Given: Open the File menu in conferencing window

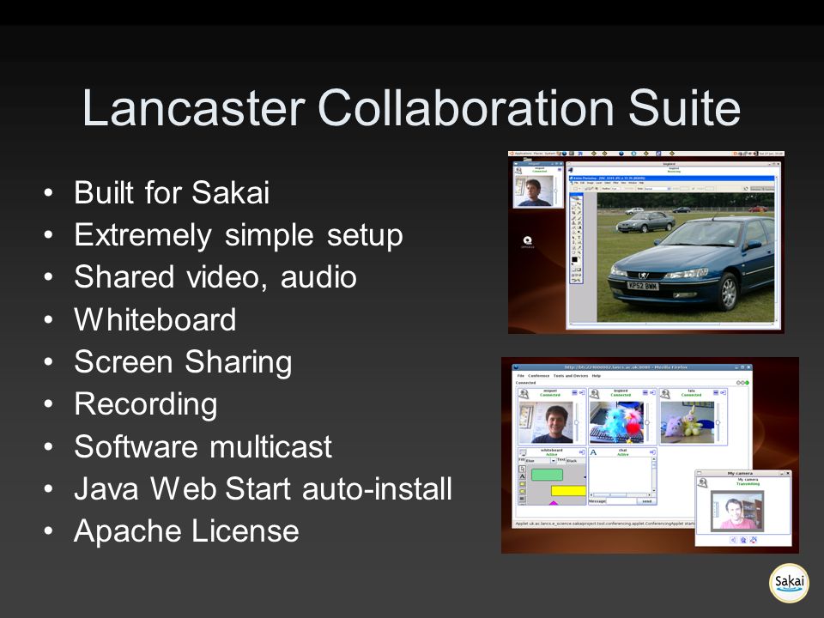Looking at the screenshot, I should pos(521,376).
